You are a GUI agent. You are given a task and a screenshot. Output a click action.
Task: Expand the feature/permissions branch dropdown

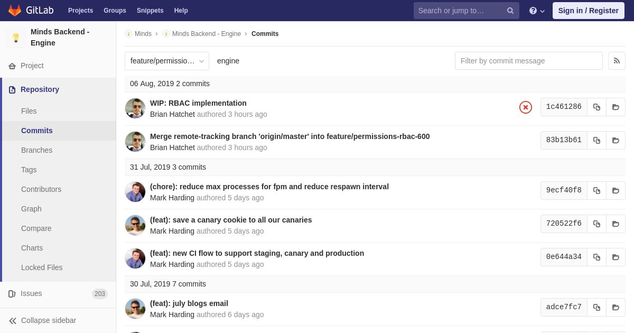point(167,61)
